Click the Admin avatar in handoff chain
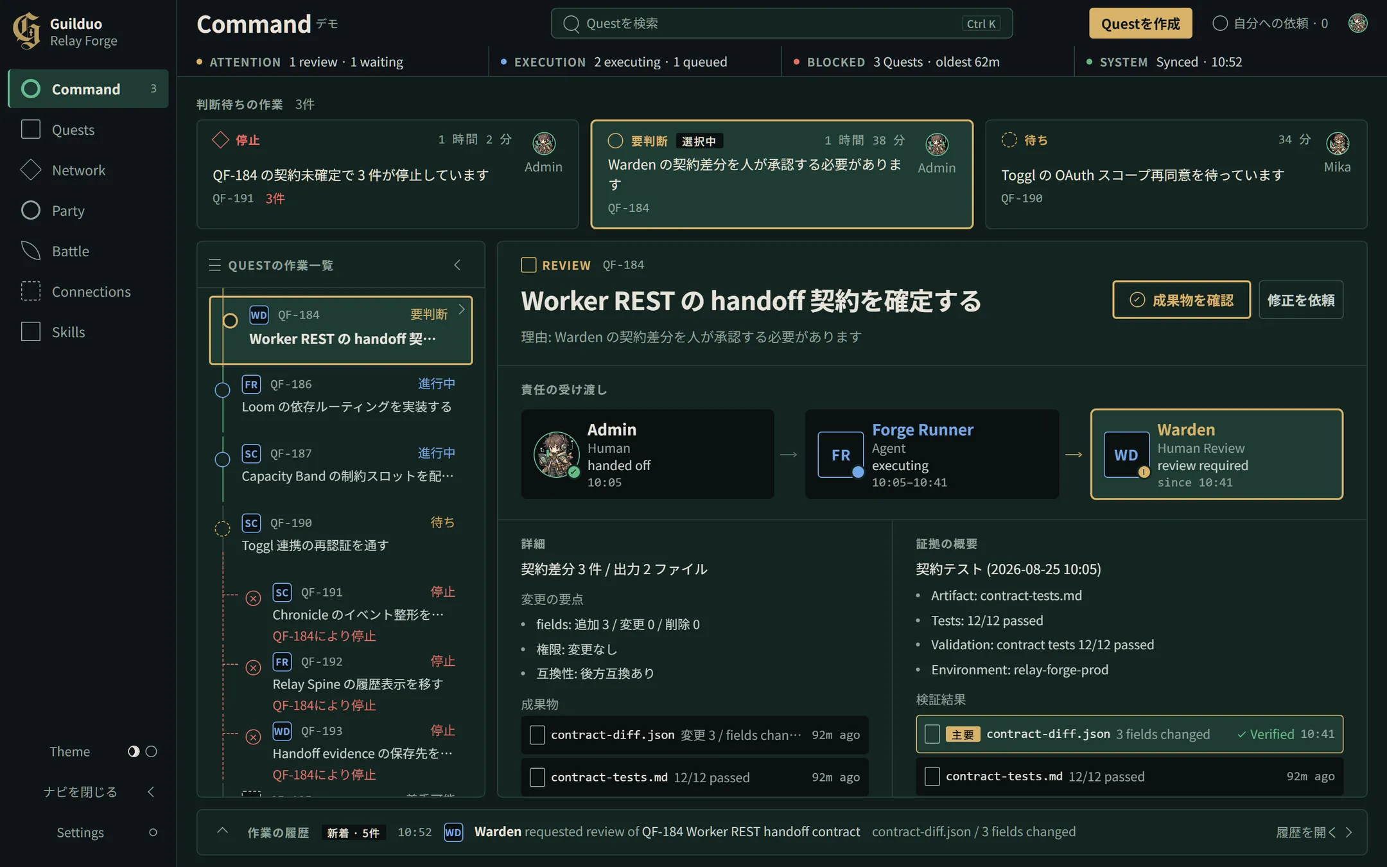The height and width of the screenshot is (867, 1387). click(557, 455)
